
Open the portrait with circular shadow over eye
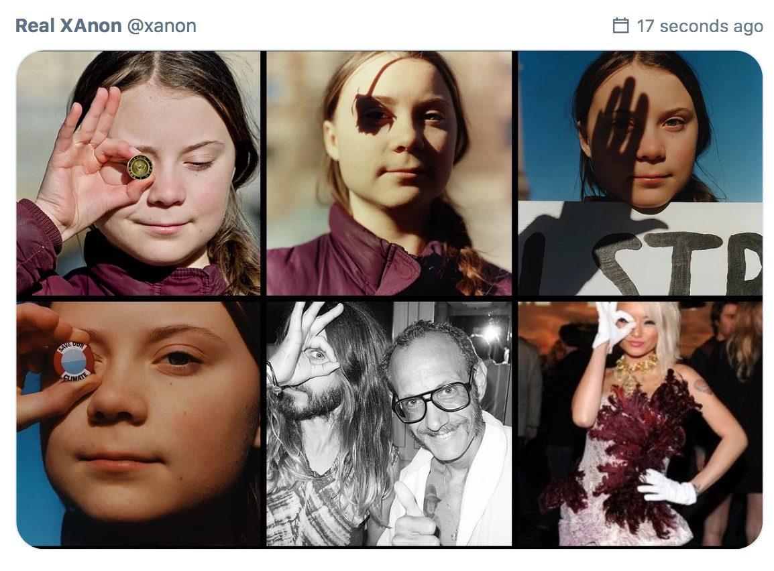coord(389,173)
